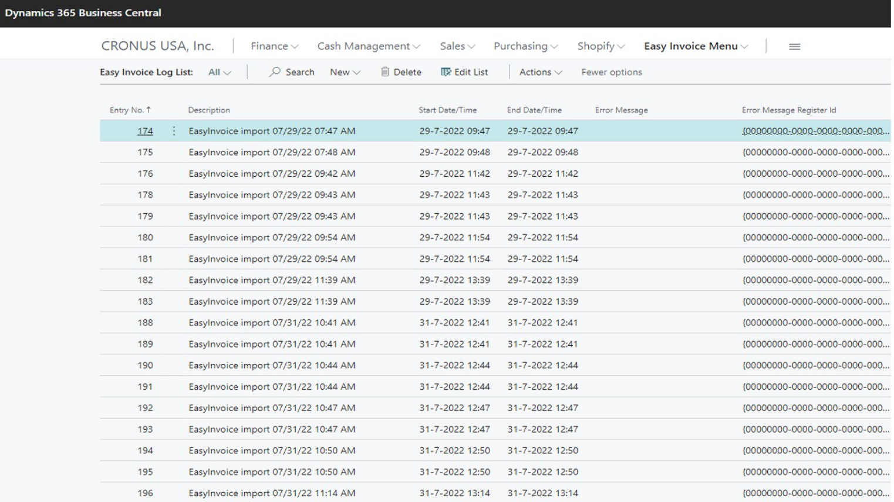Open the Actions dropdown
Screen dimensions: 894x502
point(540,72)
